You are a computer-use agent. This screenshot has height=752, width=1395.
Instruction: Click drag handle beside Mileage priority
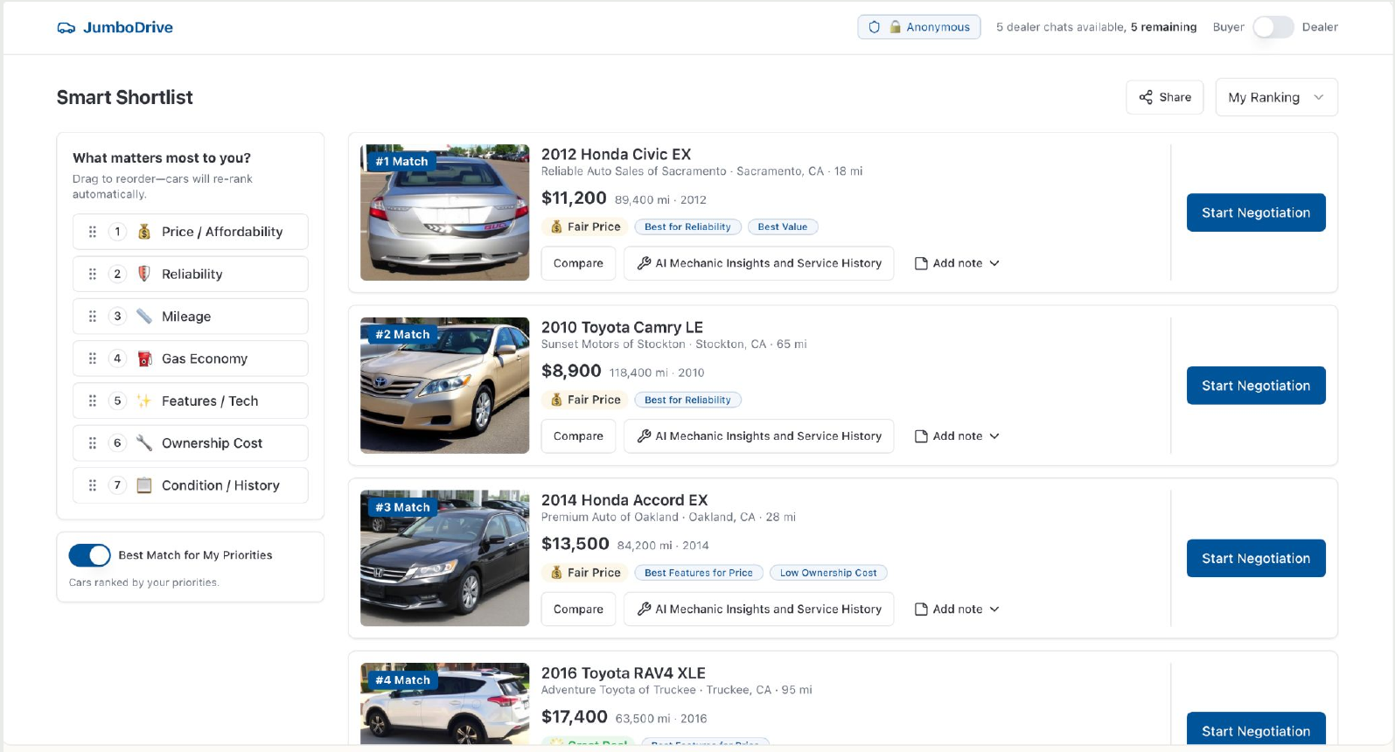93,317
